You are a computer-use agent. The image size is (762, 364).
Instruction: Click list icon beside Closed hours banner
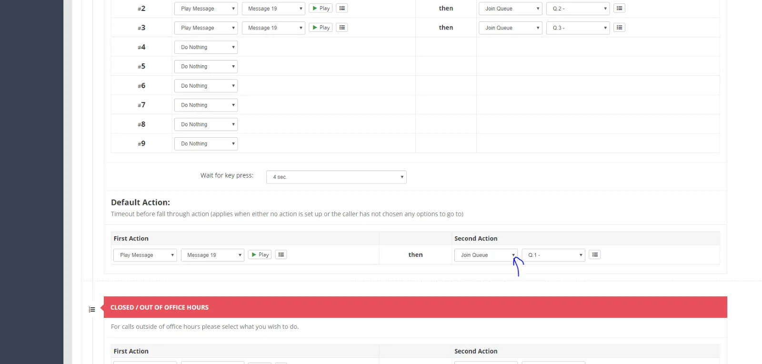92,310
